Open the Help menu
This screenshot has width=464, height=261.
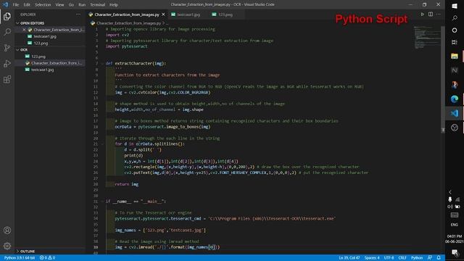114,5
